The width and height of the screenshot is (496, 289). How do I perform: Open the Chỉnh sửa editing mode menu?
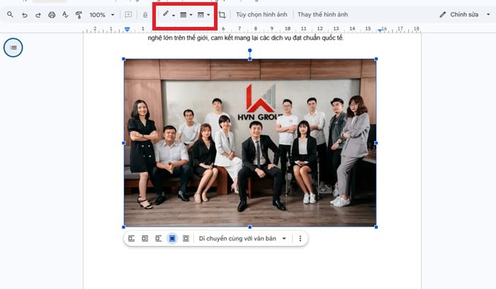pos(464,15)
